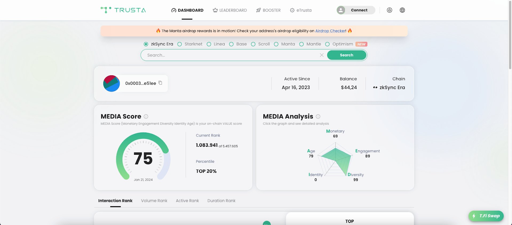Open the T.Fi Swap floating button
Viewport: 512px width, 225px height.
coord(486,216)
